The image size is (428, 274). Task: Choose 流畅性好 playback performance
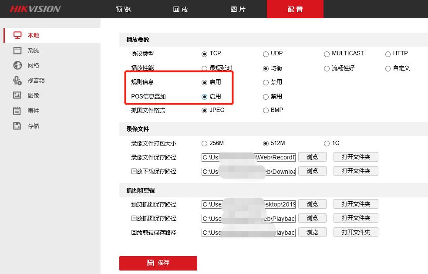coord(327,68)
